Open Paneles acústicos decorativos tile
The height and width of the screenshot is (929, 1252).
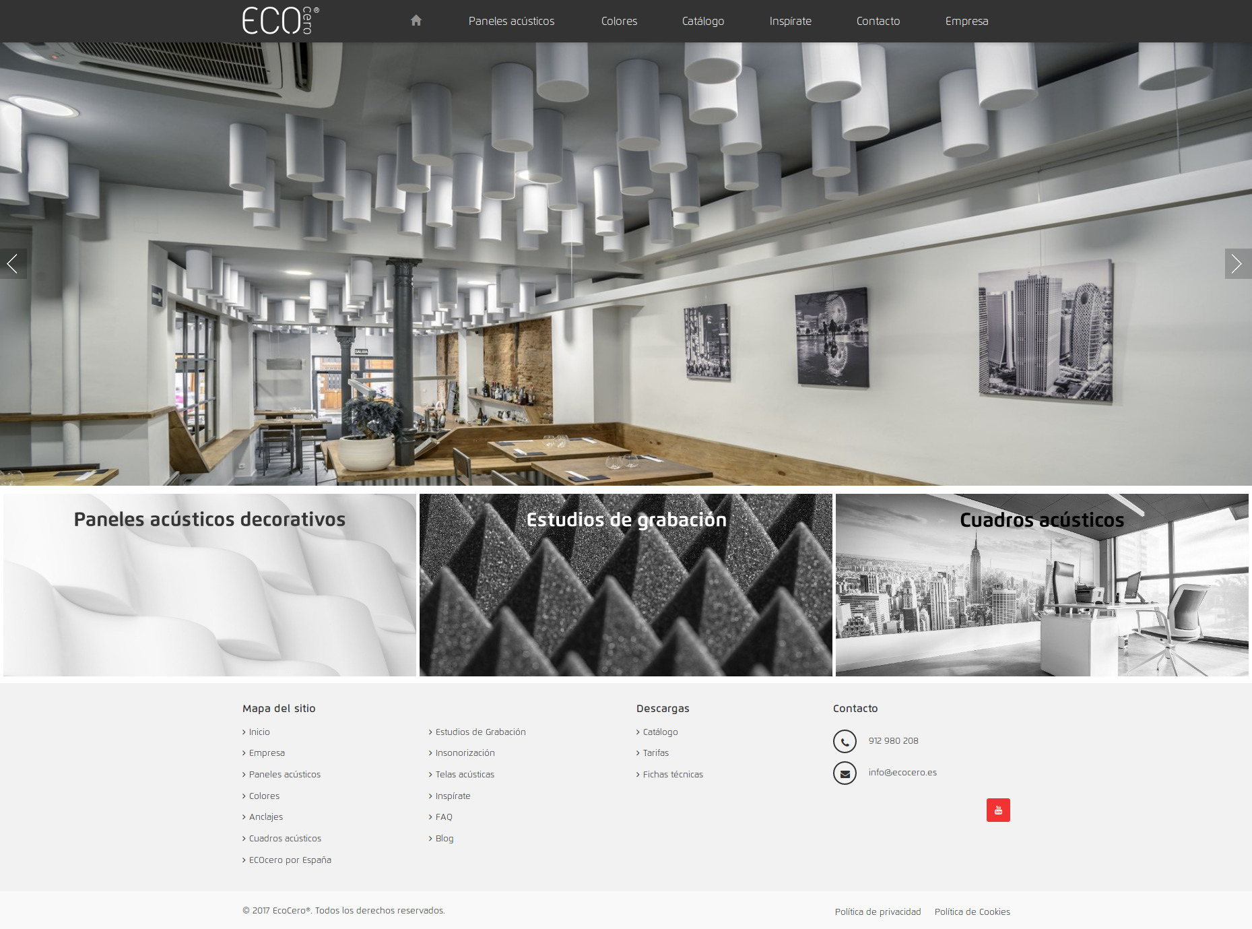tap(209, 585)
